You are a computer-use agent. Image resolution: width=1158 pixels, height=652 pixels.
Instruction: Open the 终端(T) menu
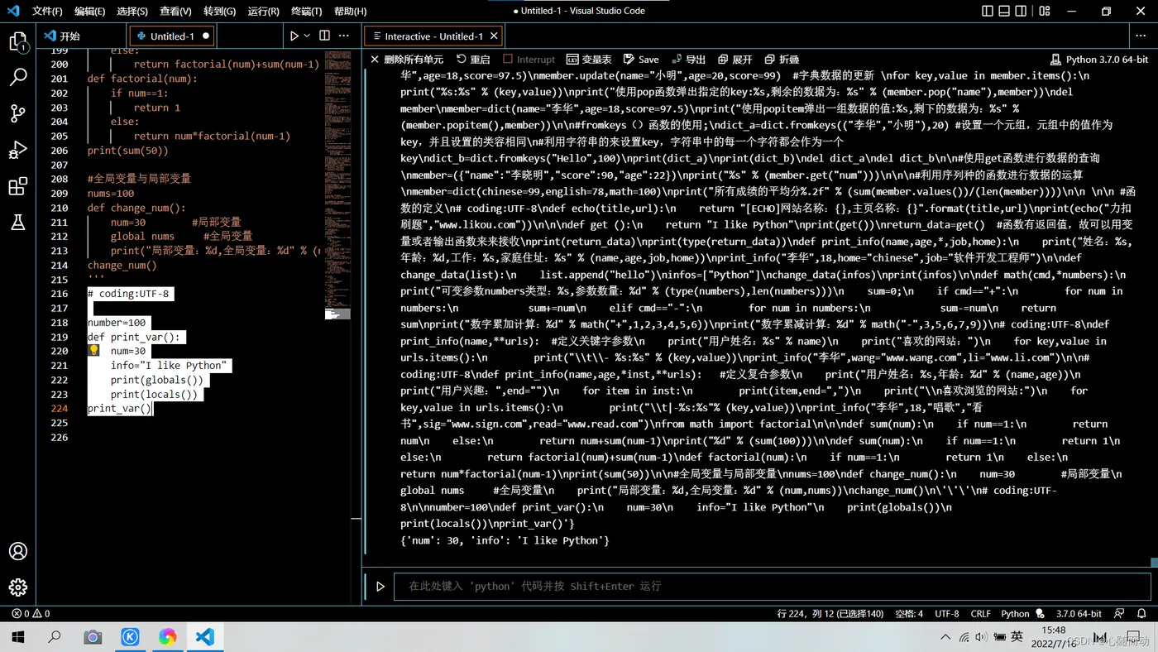coord(307,12)
